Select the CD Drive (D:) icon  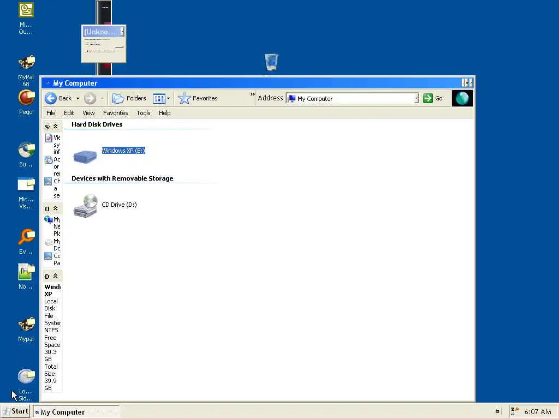coord(86,206)
